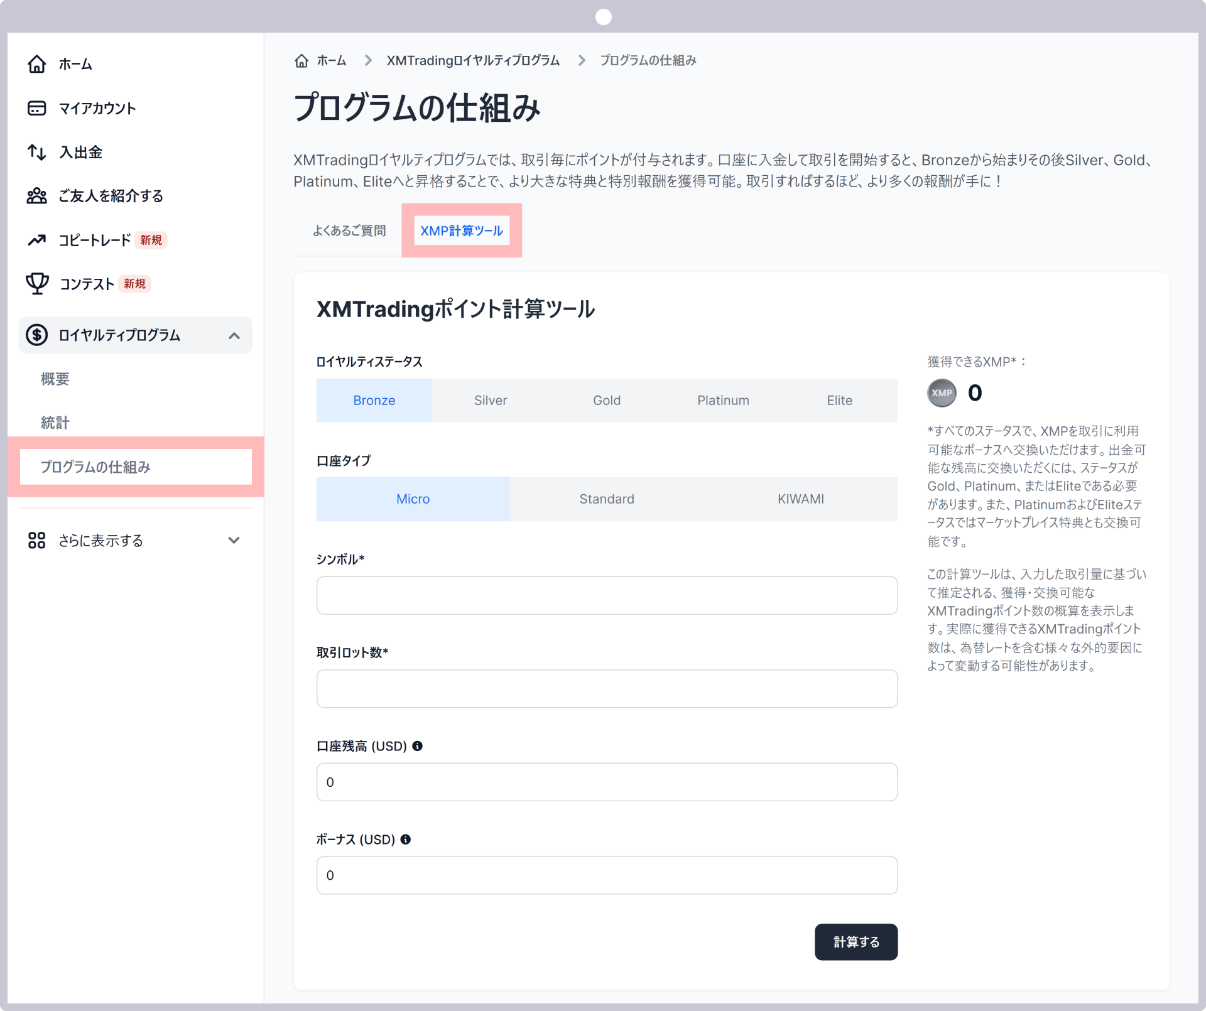The height and width of the screenshot is (1011, 1206).
Task: Click the show-more grid icon
Action: 37,540
